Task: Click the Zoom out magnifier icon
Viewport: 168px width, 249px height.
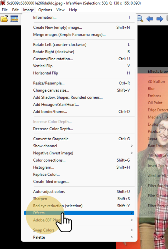Action: click(140, 19)
